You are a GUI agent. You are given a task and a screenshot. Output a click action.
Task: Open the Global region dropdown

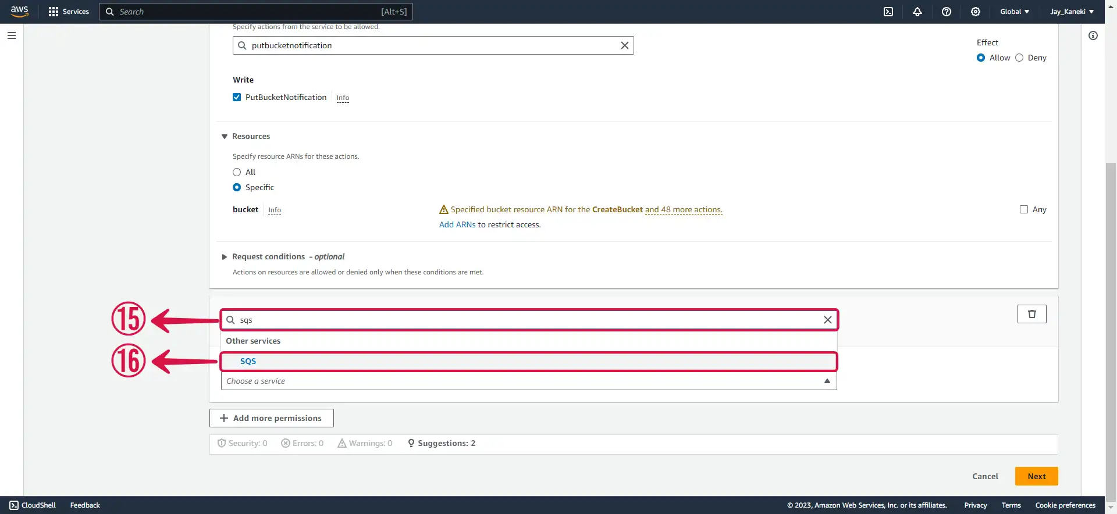pyautogui.click(x=1015, y=12)
